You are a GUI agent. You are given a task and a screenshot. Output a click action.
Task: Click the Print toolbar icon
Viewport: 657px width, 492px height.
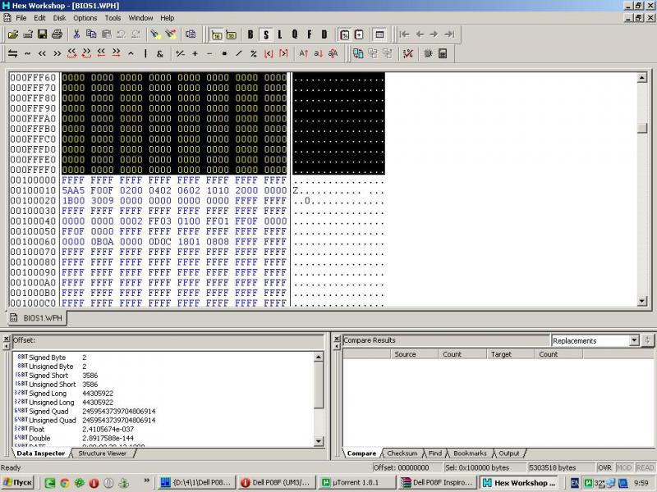coord(57,34)
